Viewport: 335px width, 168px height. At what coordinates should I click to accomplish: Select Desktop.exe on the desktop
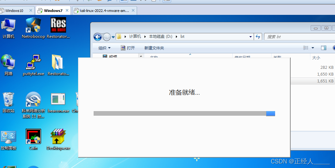pos(58,140)
